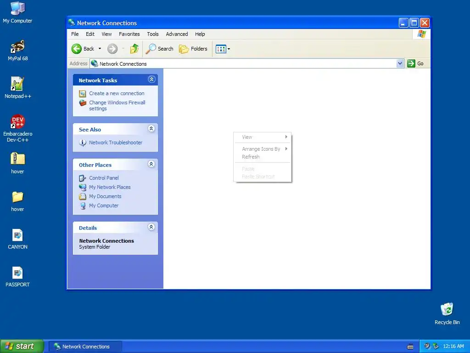Open the Views dropdown arrow

(x=229, y=49)
